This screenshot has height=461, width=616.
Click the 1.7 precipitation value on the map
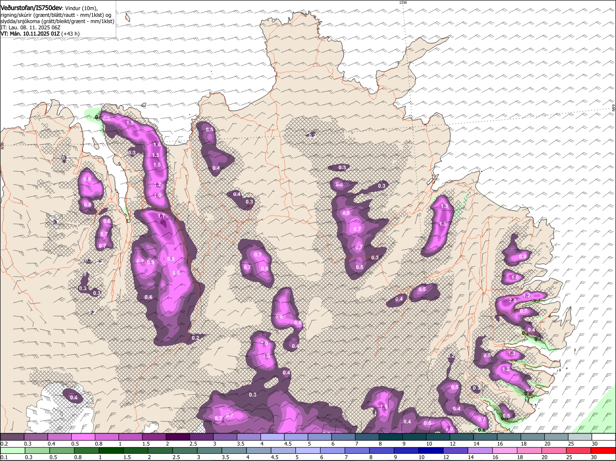click(x=161, y=216)
